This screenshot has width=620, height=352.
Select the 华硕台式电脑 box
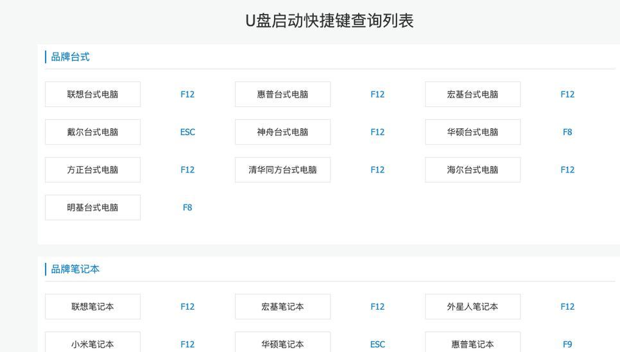pyautogui.click(x=472, y=132)
